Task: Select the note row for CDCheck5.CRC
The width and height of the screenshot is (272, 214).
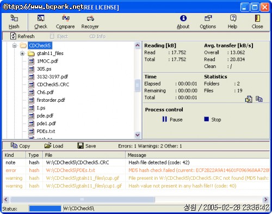Action: (x=136, y=162)
